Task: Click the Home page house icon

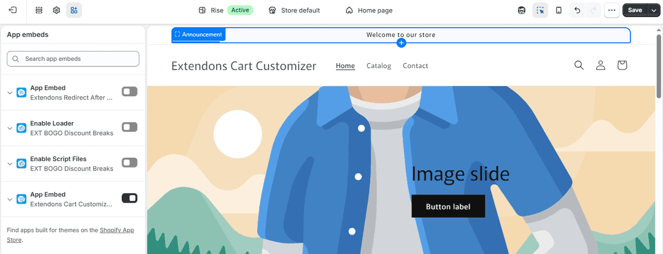Action: click(349, 10)
